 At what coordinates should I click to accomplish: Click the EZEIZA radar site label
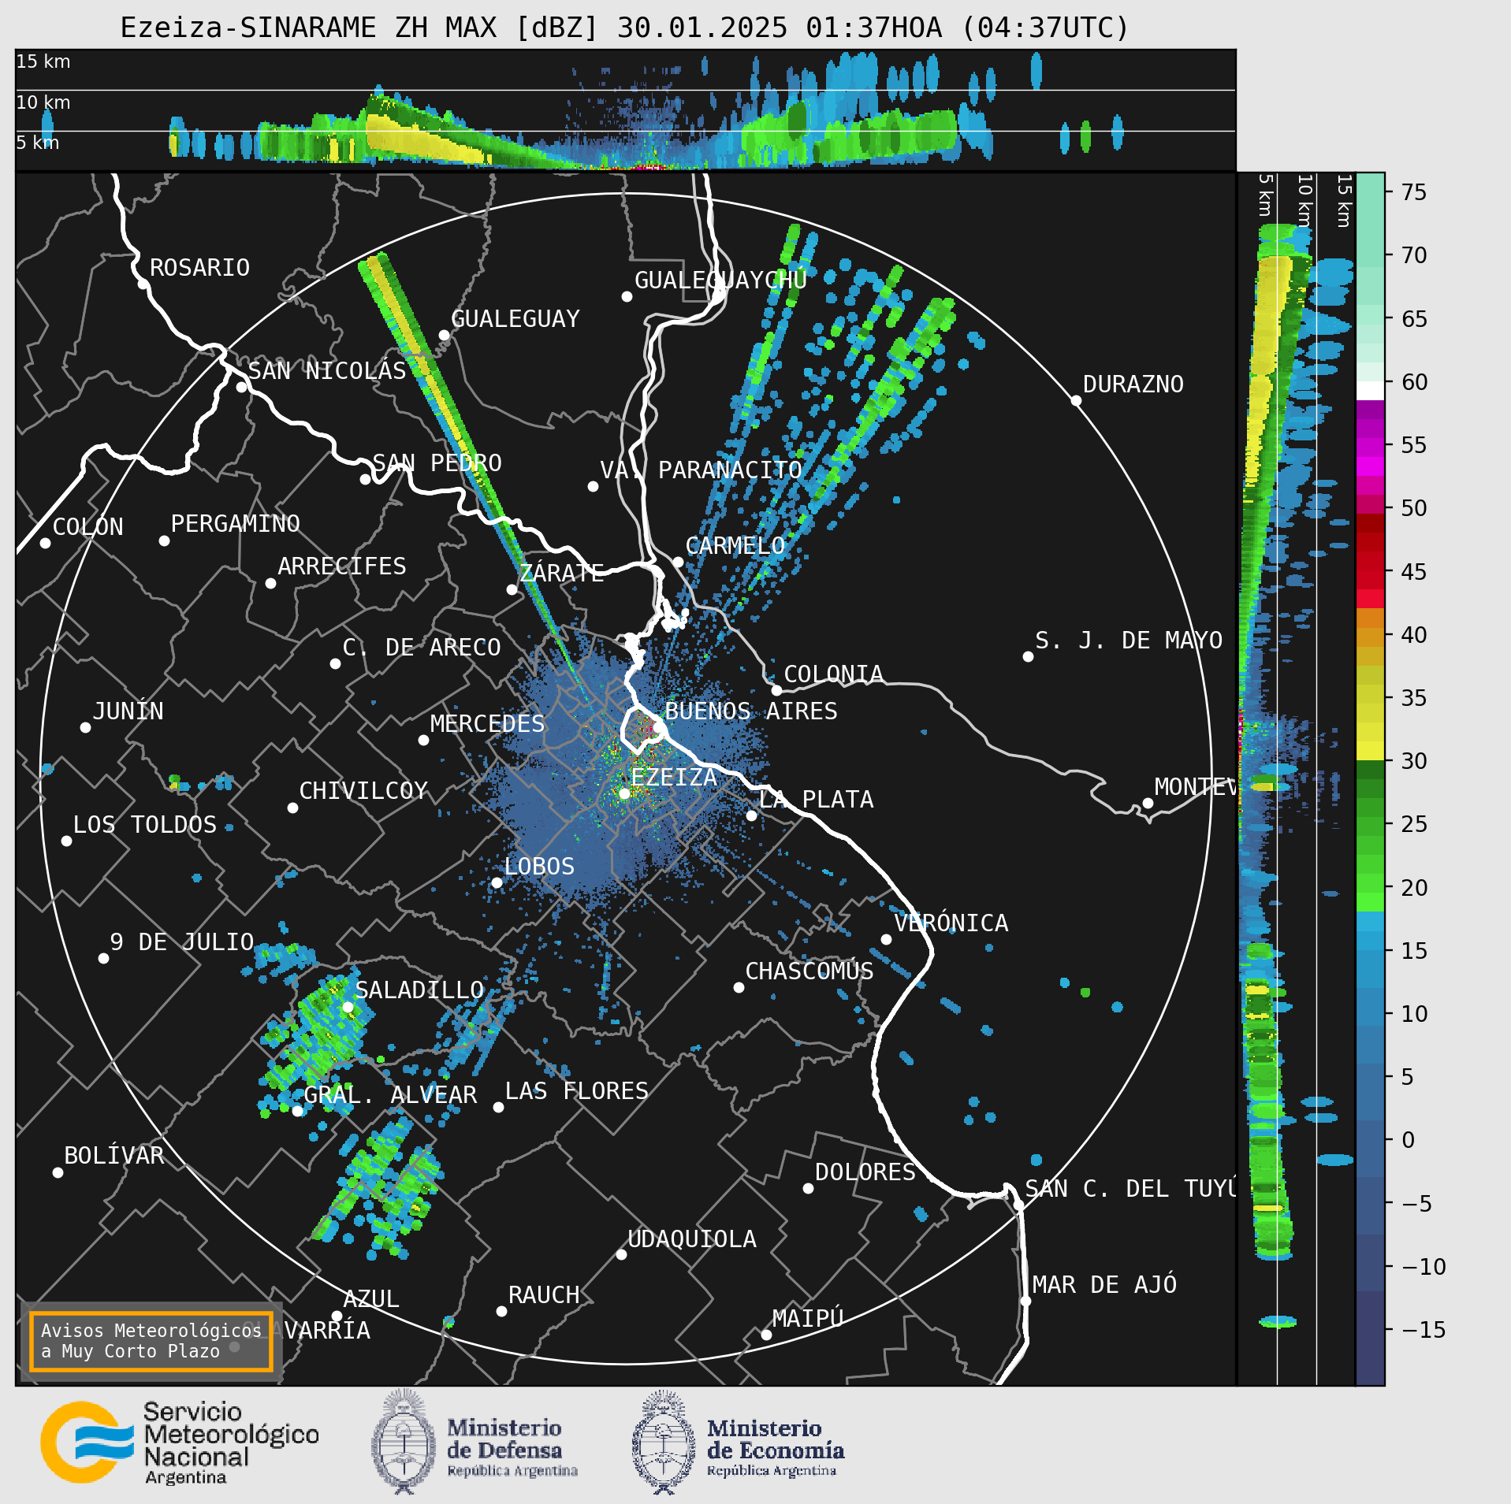673,778
